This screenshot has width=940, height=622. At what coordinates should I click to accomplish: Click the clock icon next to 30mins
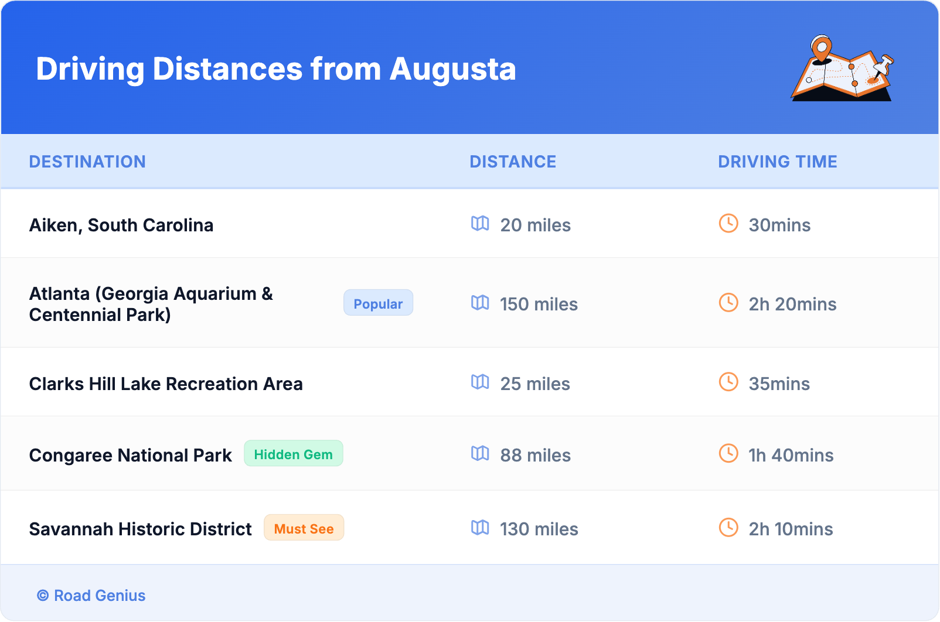pyautogui.click(x=728, y=224)
